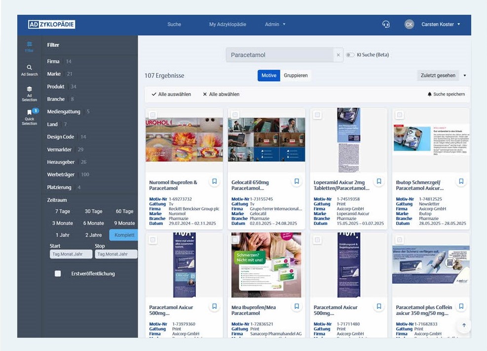Switch to the Gruppieren view tab
The image size is (487, 351).
tap(296, 75)
